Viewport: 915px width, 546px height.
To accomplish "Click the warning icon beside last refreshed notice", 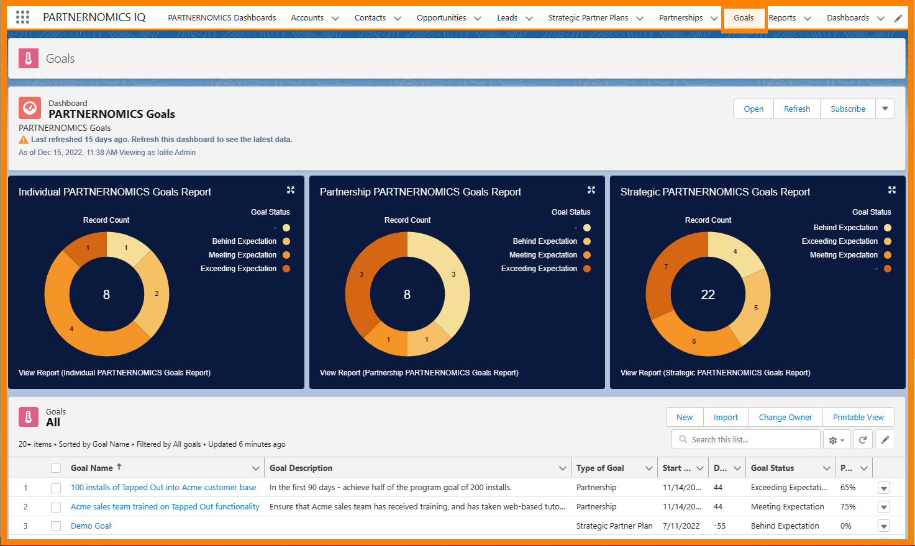I will [x=24, y=140].
